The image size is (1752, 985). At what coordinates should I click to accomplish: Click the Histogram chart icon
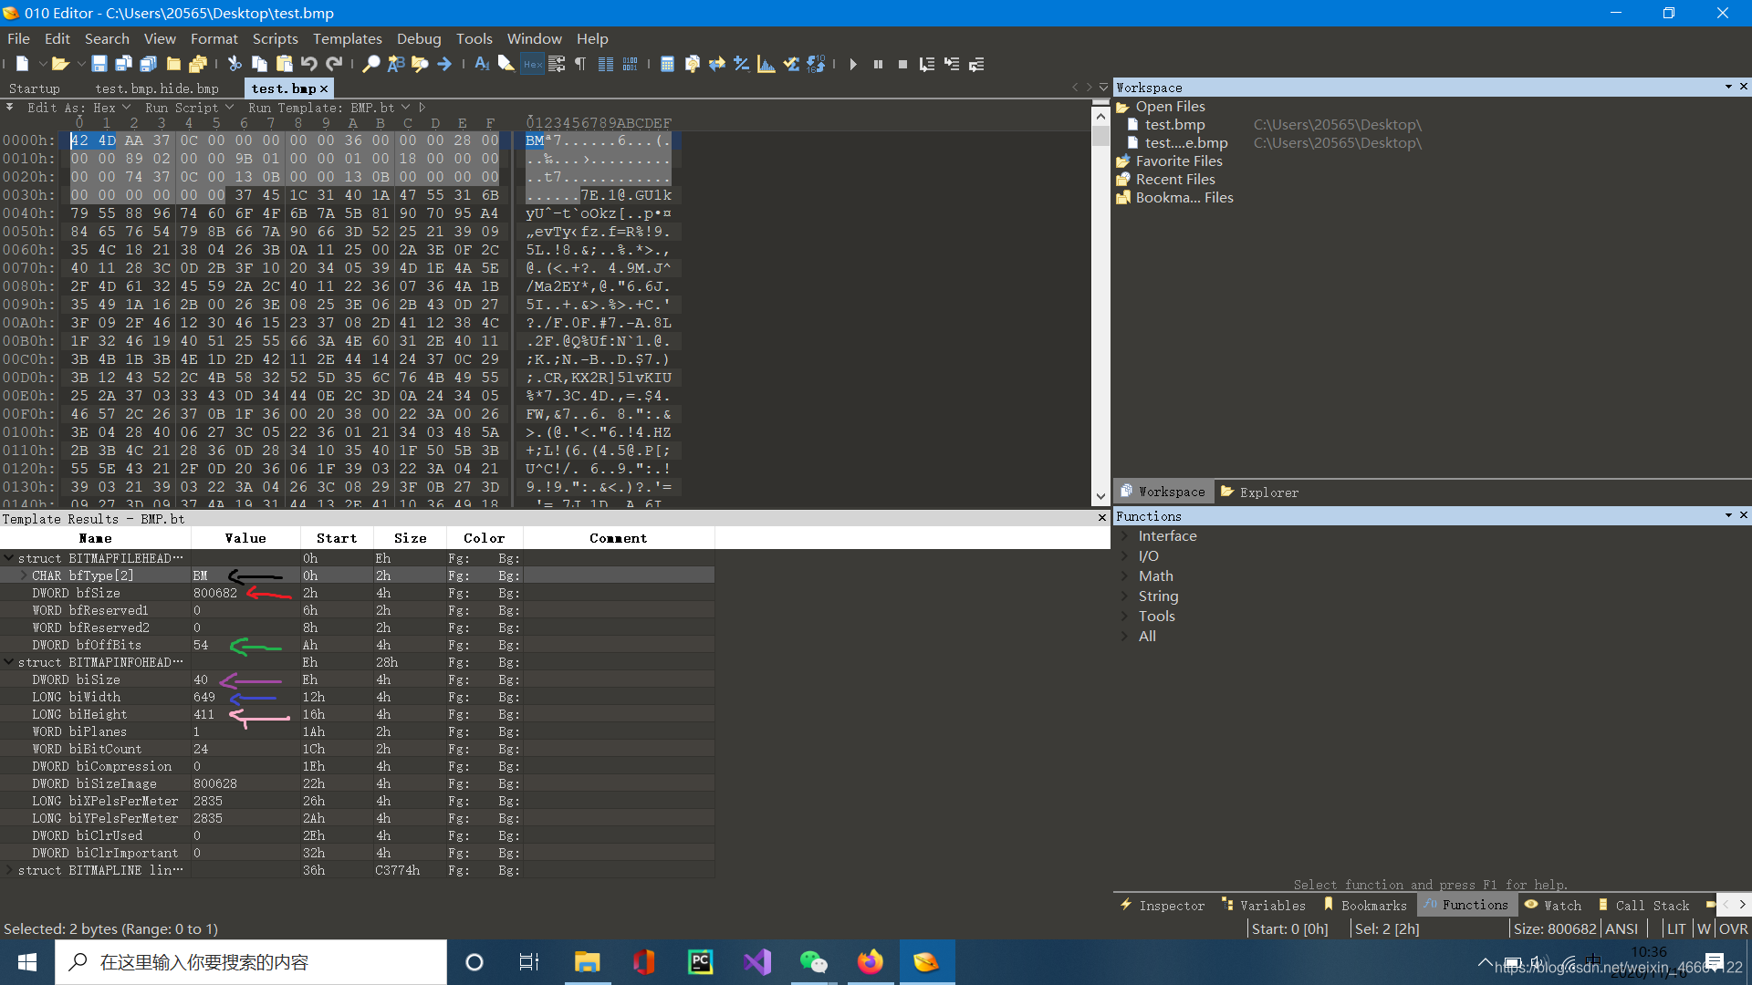(766, 64)
